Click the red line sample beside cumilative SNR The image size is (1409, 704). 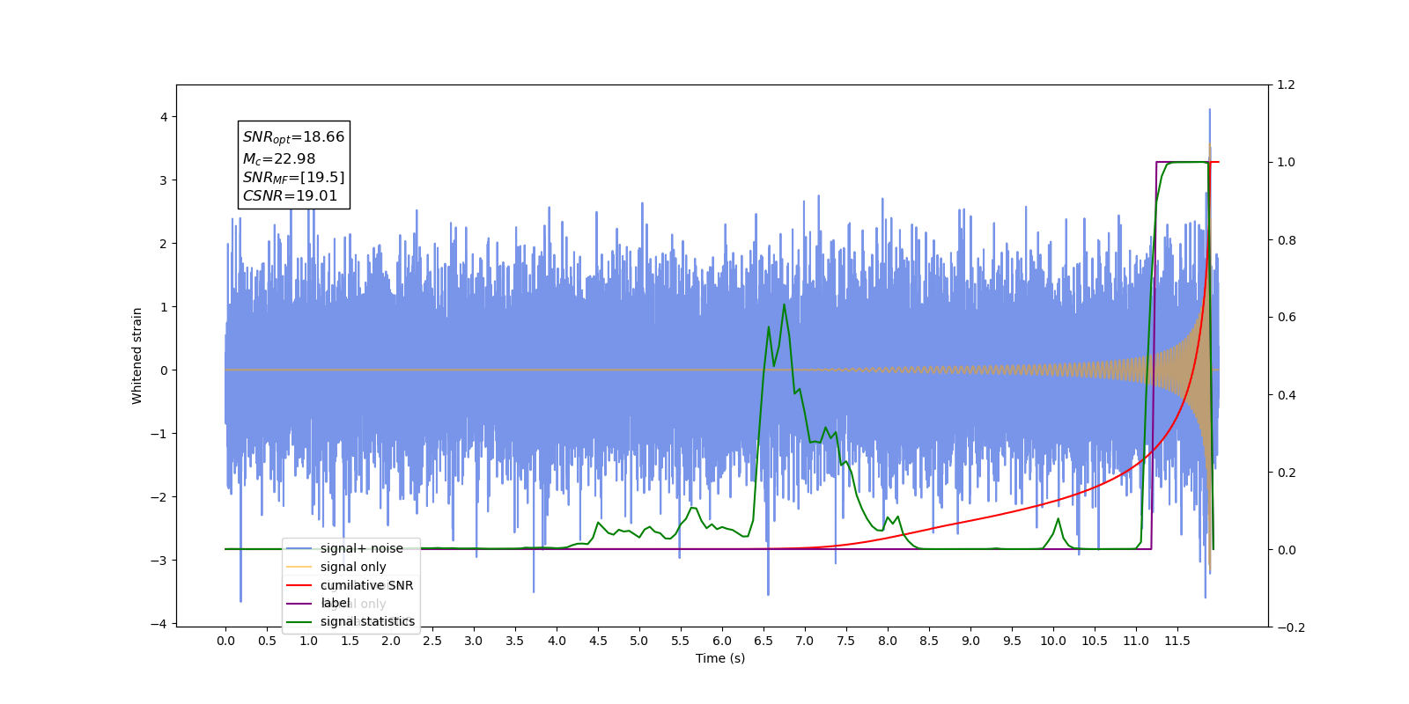[x=299, y=585]
